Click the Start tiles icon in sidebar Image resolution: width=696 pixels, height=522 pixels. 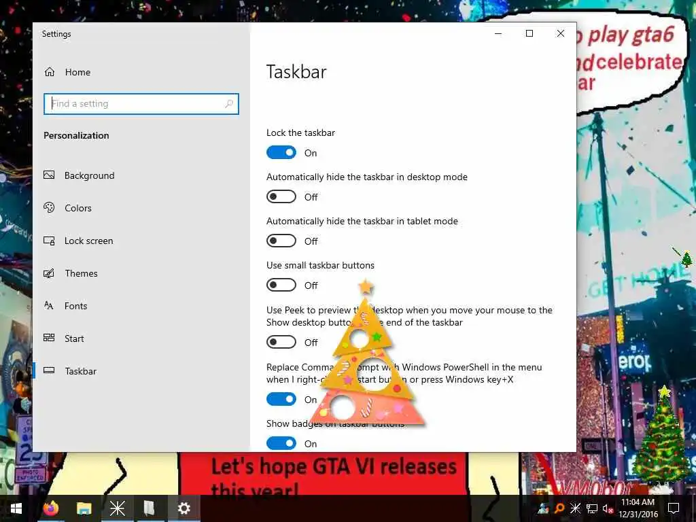pos(49,338)
